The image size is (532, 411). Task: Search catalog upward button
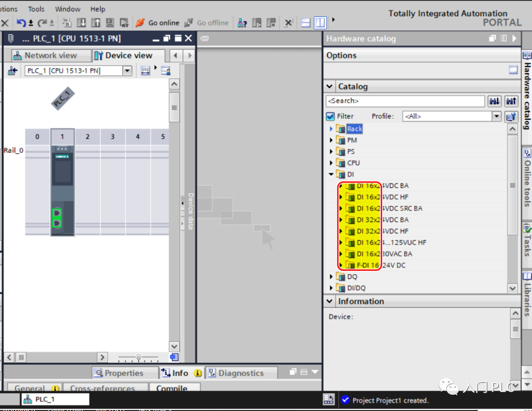coord(511,101)
